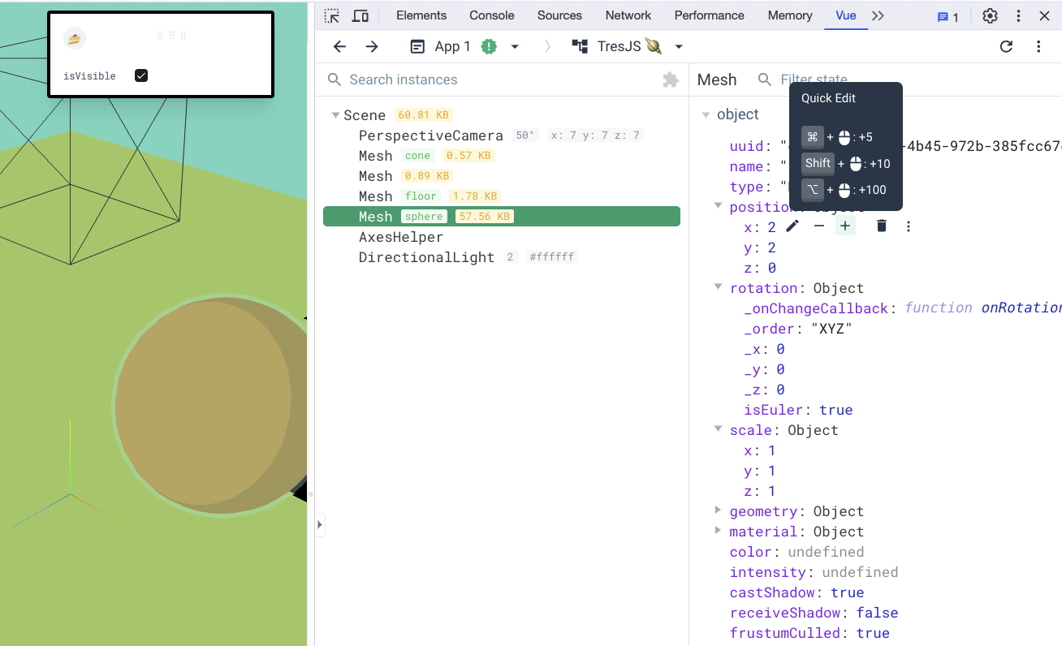This screenshot has width=1062, height=646.
Task: Select the DirectionalLight tree item
Action: pos(426,257)
